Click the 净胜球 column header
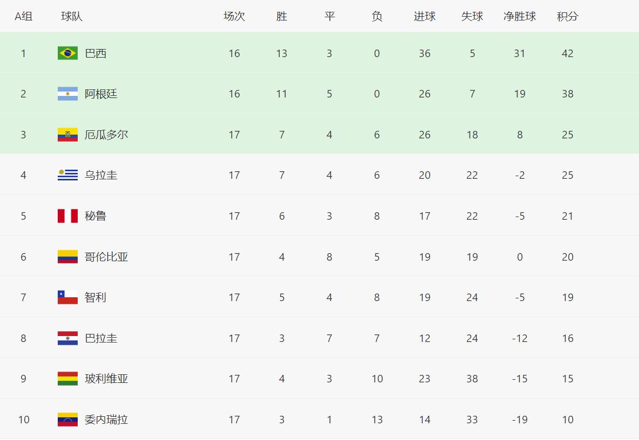The image size is (639, 440). tap(520, 16)
